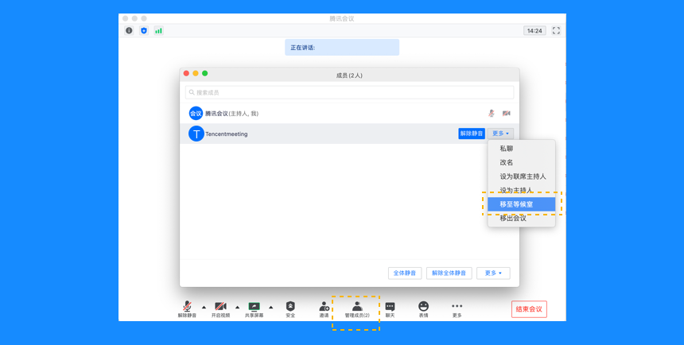Click the 解除全体静音 button

[x=449, y=273]
